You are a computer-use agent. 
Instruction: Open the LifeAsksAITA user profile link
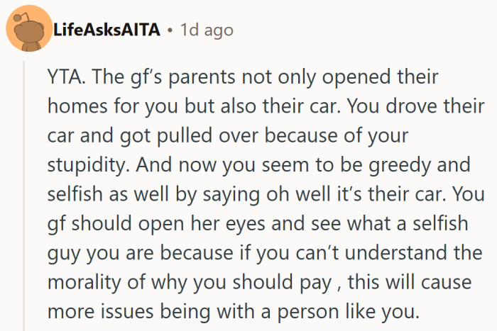coord(108,31)
